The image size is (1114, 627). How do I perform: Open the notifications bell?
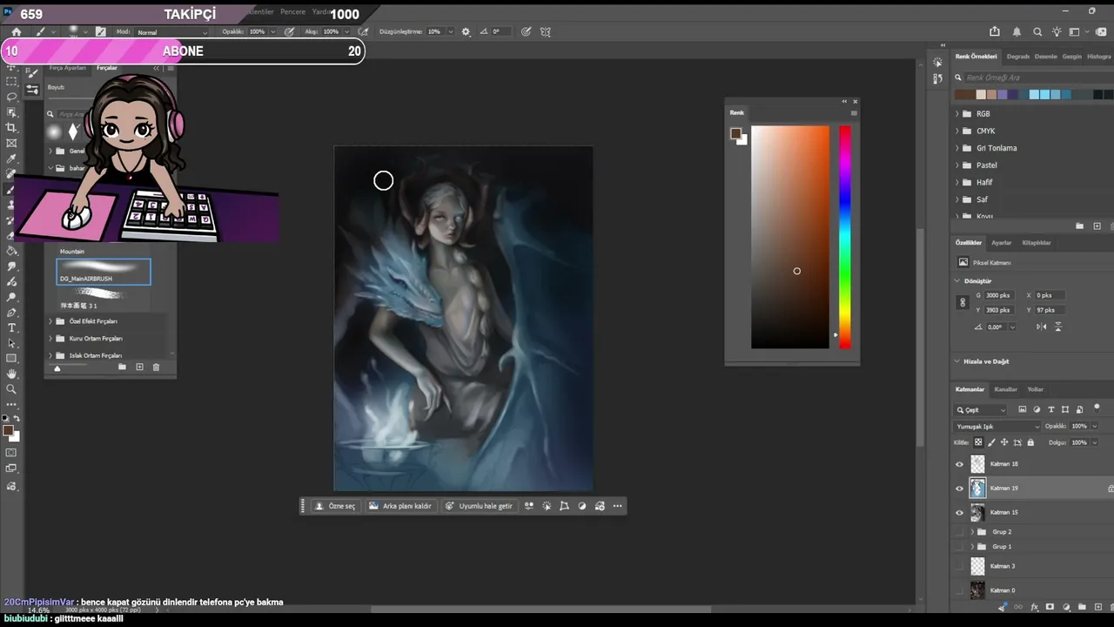tap(1017, 32)
